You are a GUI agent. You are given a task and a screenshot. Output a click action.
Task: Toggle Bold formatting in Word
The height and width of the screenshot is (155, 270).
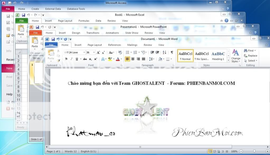(x=66, y=59)
